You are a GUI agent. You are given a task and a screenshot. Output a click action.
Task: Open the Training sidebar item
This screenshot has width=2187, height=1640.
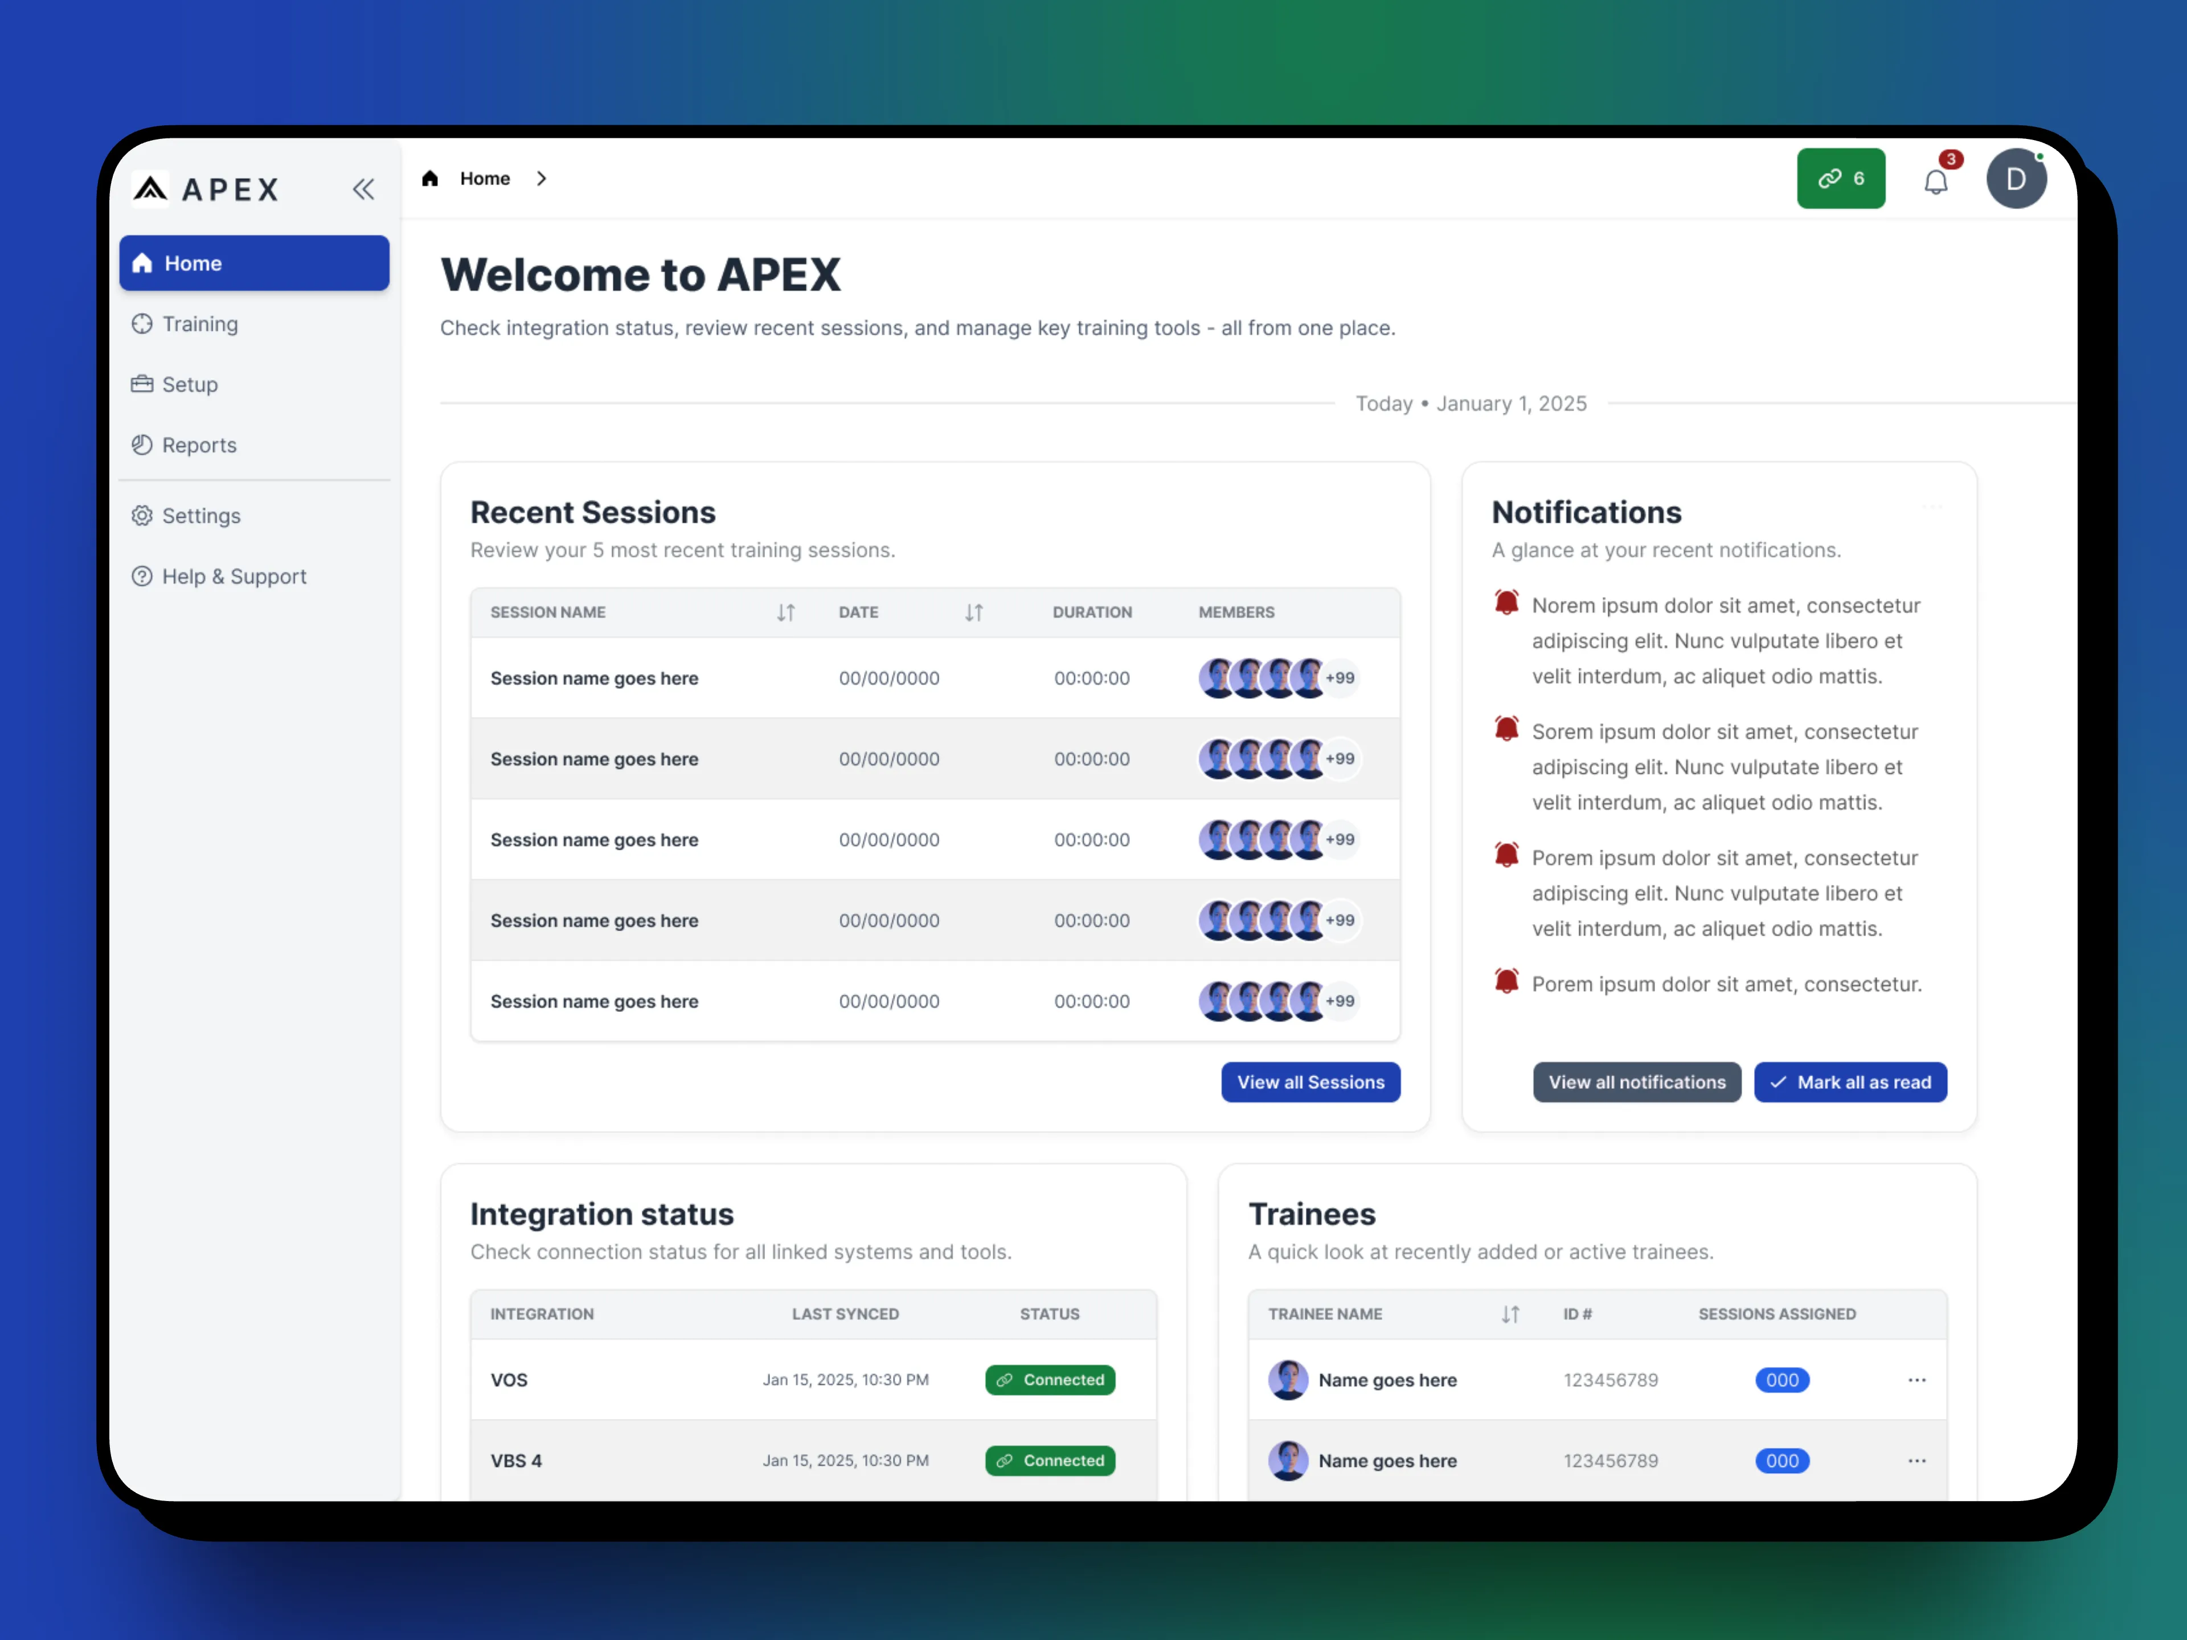pos(254,324)
